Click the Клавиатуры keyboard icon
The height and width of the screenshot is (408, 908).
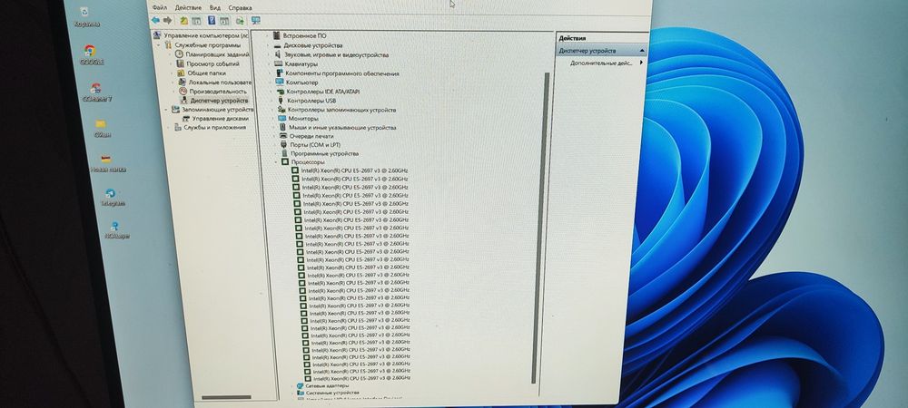[278, 64]
